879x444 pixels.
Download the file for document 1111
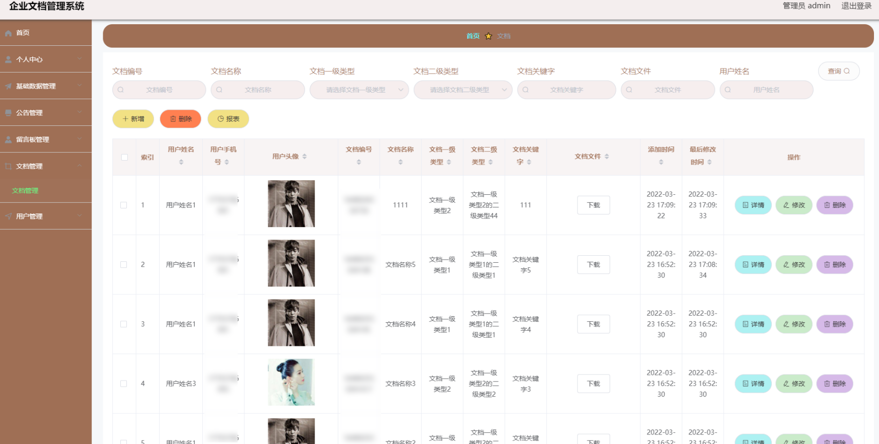(x=594, y=205)
